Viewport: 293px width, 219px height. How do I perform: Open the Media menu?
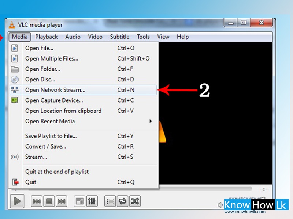pos(20,37)
